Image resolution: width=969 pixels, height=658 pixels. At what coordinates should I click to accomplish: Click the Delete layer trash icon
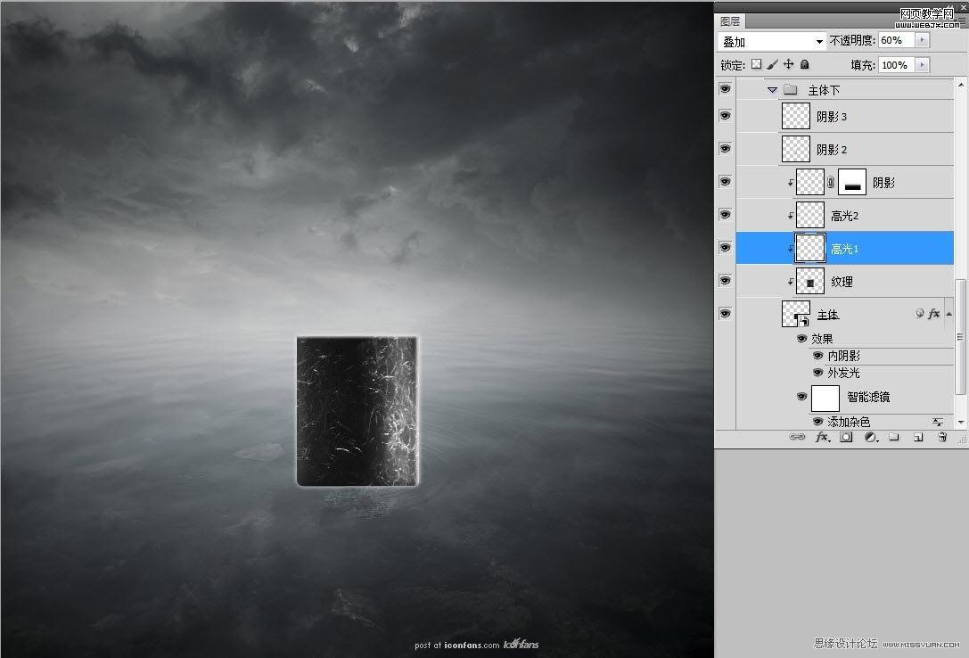[942, 437]
